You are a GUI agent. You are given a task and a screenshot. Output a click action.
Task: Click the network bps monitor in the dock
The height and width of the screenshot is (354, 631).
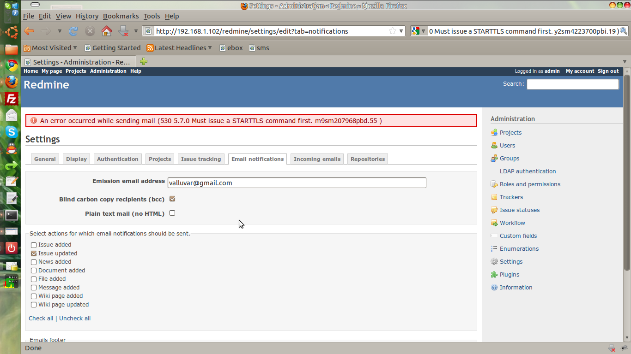tap(12, 281)
